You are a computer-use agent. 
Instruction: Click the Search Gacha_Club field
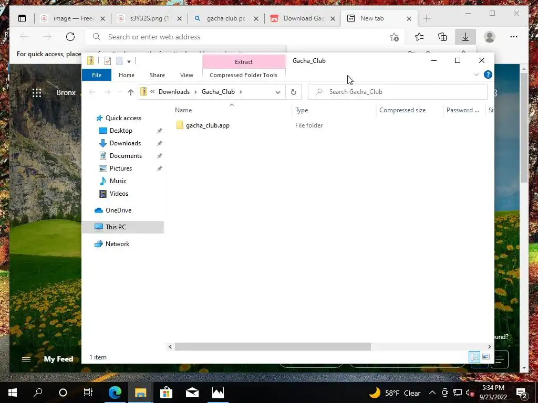pyautogui.click(x=397, y=92)
